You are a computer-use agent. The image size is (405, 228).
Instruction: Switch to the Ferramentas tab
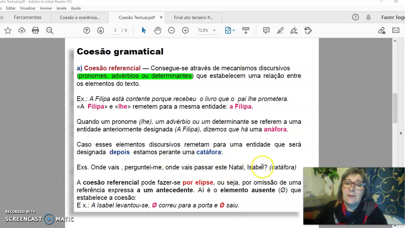point(28,17)
